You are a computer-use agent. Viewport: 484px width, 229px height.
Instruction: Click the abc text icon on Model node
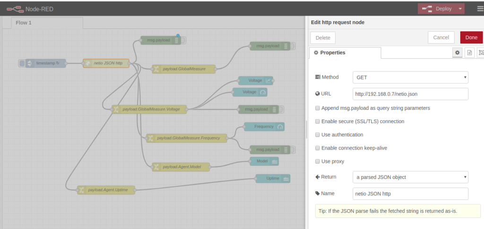tap(275, 161)
